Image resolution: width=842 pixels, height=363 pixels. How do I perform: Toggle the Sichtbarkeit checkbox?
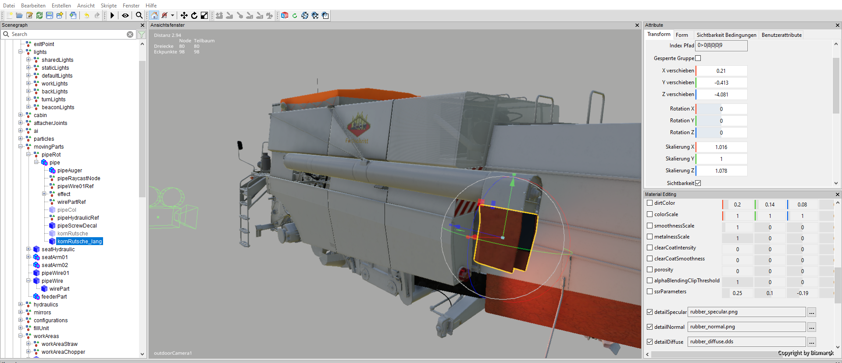(698, 183)
